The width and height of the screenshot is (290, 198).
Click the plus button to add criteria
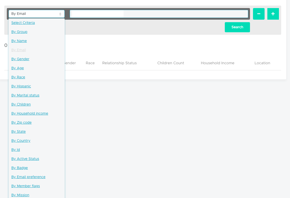[x=273, y=14]
